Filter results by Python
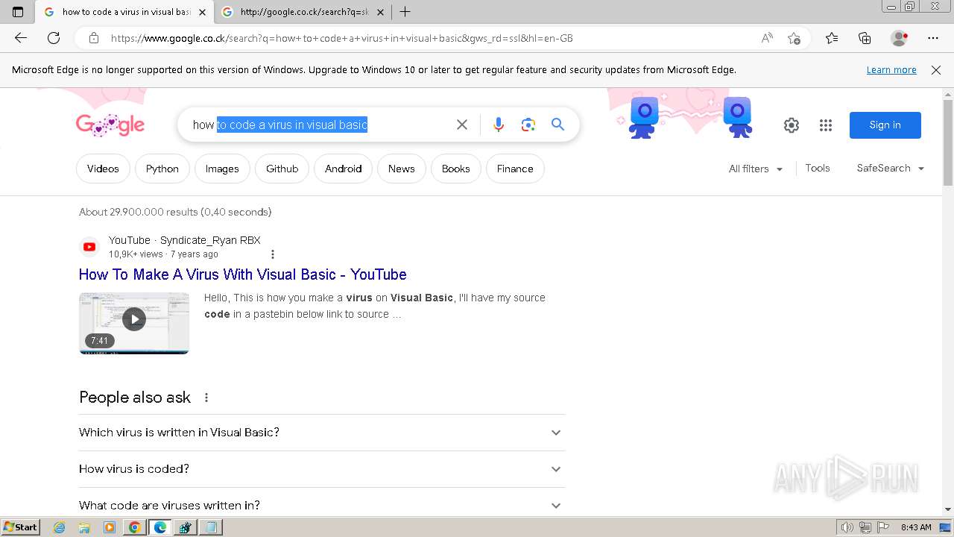 click(162, 169)
